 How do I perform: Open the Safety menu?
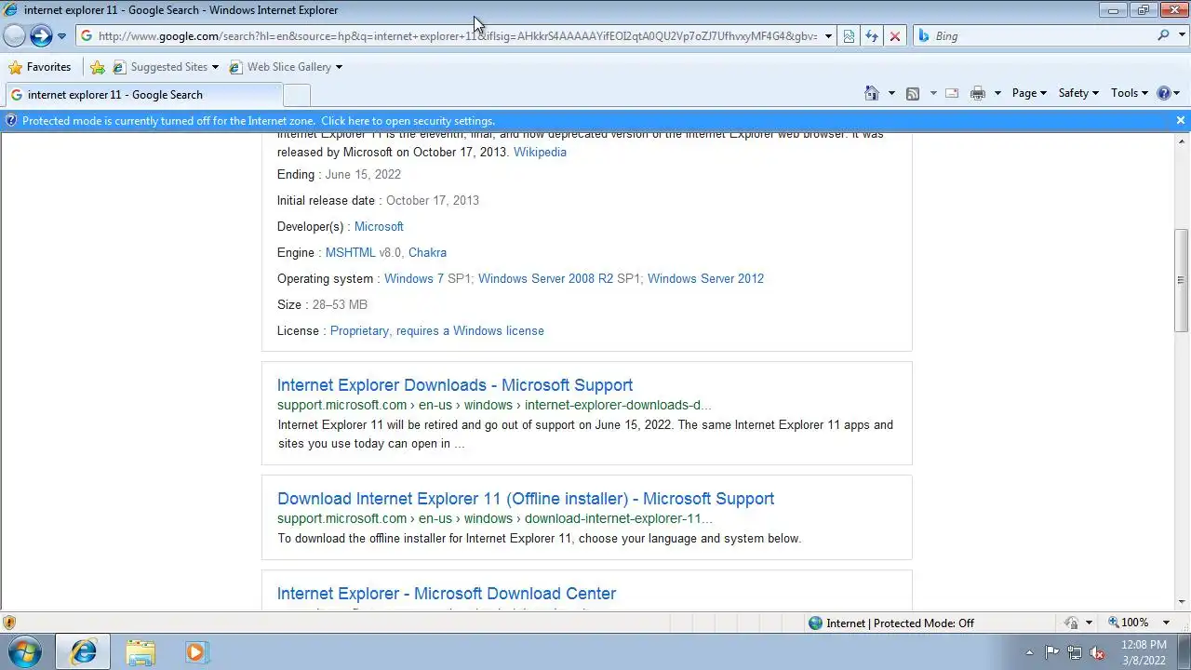point(1078,93)
